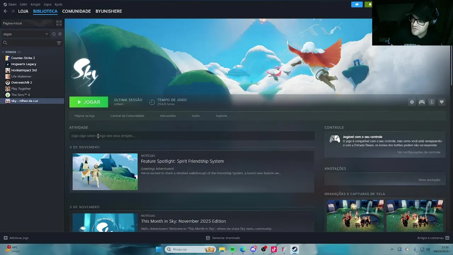Viewport: 453px width, 255px height.
Task: Open Amigos e conversas chat icon
Action: (447, 238)
